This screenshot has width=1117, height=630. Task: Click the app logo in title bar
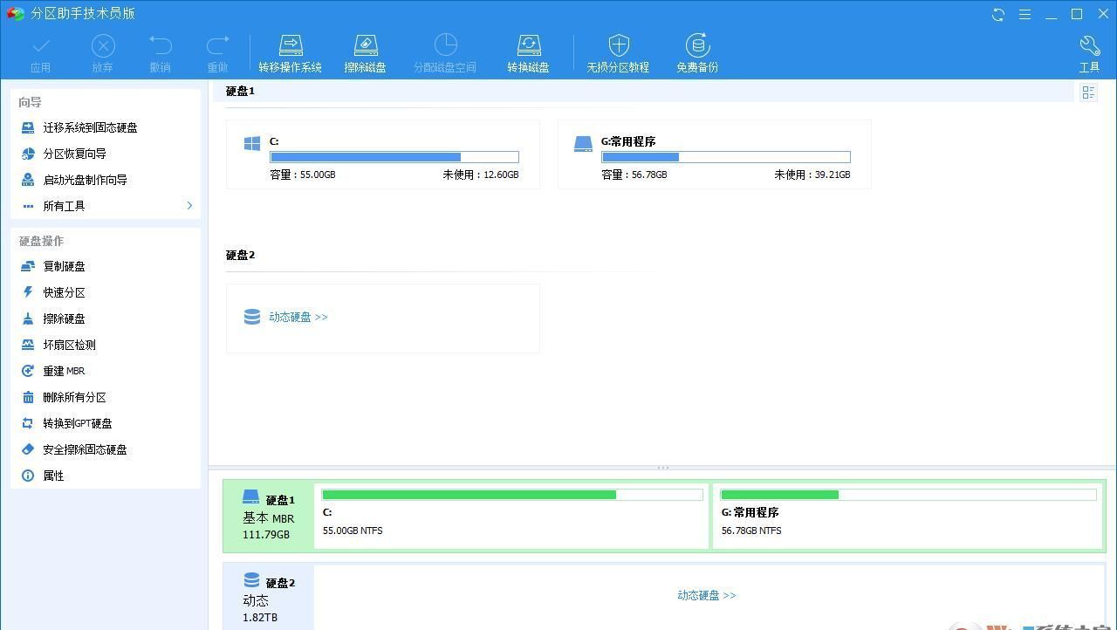click(15, 14)
